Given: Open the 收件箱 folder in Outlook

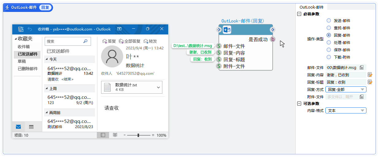Looking at the screenshot, I should click(24, 47).
